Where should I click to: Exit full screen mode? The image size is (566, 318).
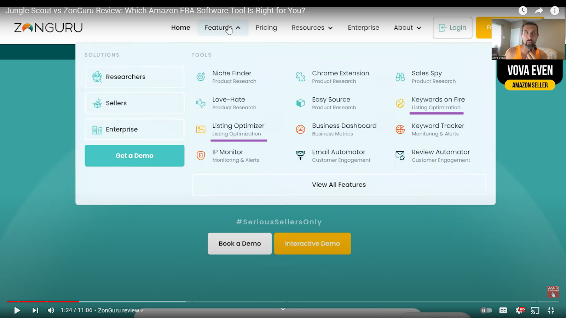point(551,310)
